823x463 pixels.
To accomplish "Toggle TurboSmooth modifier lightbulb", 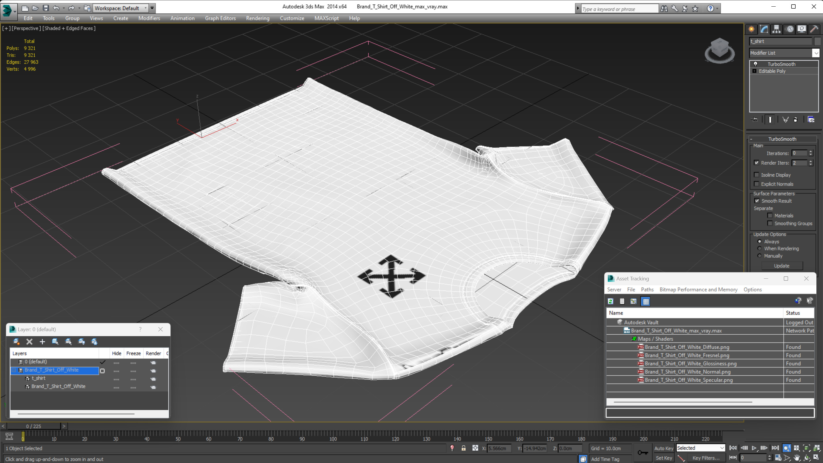I will coord(755,64).
